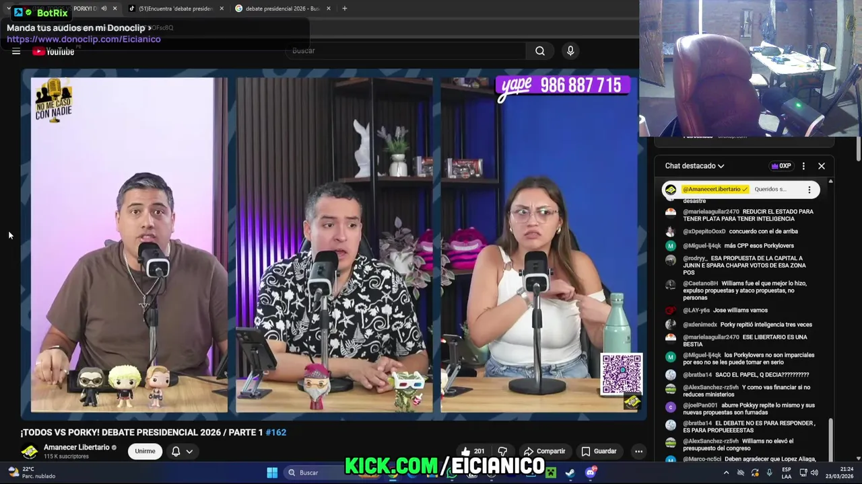Click chat scroll-up arrow

click(830, 182)
